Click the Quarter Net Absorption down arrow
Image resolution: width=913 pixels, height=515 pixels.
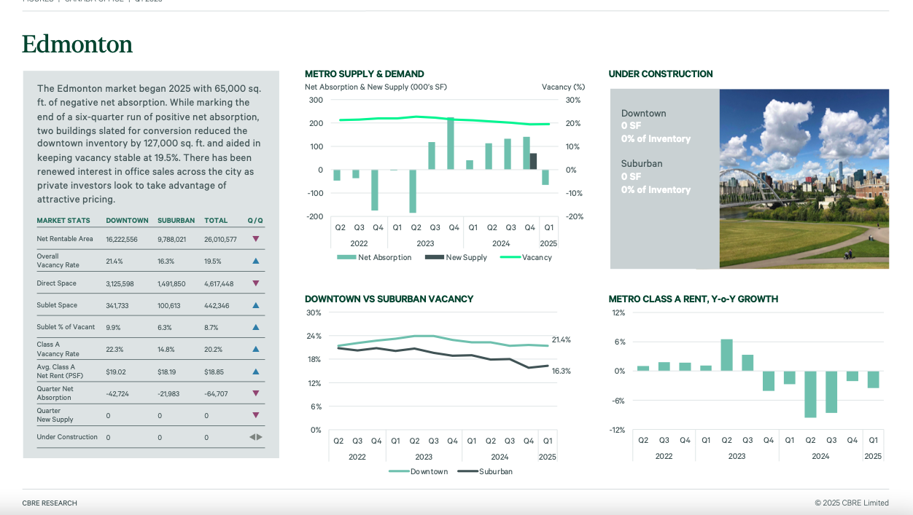[x=255, y=393]
